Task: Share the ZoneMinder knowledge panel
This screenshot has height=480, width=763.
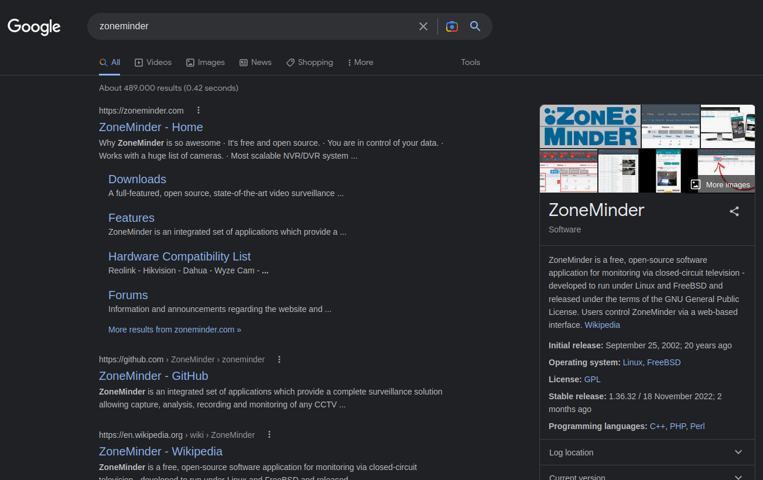Action: click(734, 211)
